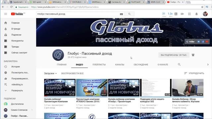Click the channel's round G avatar
212x119 pixels.
(x=58, y=55)
